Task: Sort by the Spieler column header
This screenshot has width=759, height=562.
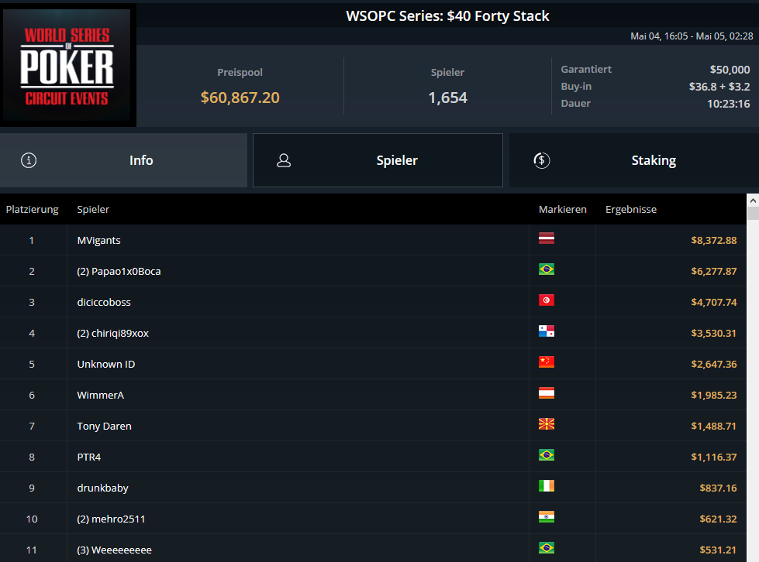Action: point(93,209)
